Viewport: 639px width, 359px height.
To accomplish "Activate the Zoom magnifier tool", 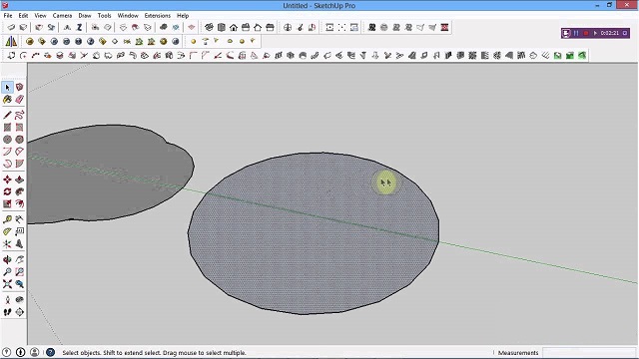I will coord(7,272).
